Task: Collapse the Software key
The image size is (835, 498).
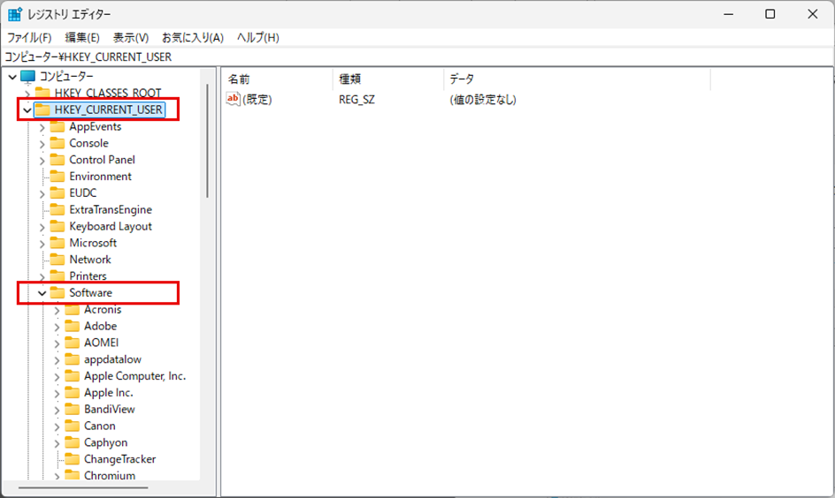Action: coord(42,293)
